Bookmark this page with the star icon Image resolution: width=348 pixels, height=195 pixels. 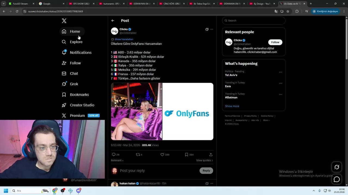pyautogui.click(x=288, y=11)
